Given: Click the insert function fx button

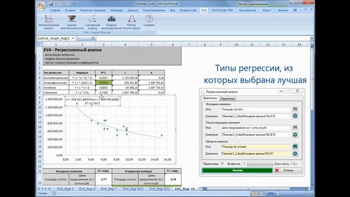Looking at the screenshot, I should coord(94,38).
